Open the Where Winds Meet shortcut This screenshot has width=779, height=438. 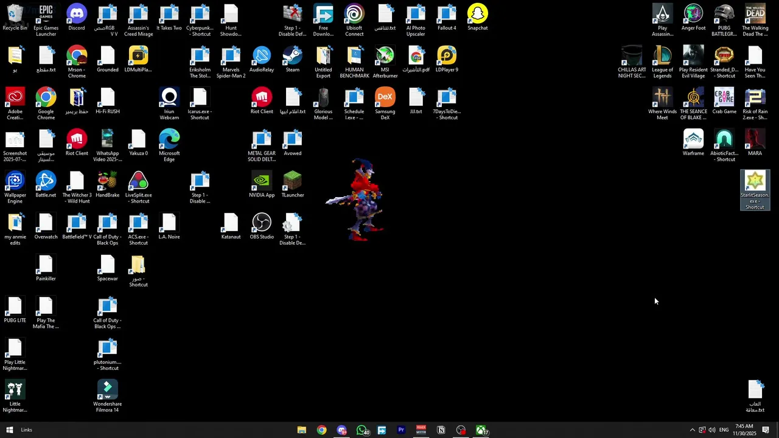(662, 104)
